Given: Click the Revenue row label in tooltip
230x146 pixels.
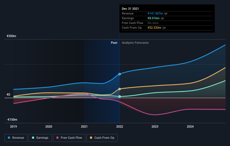Looking at the screenshot, I should pyautogui.click(x=128, y=13).
